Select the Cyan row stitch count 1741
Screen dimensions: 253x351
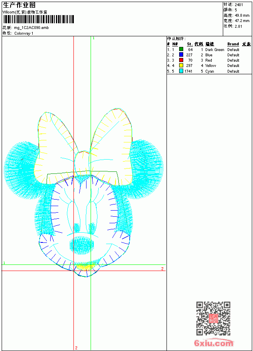(188, 71)
